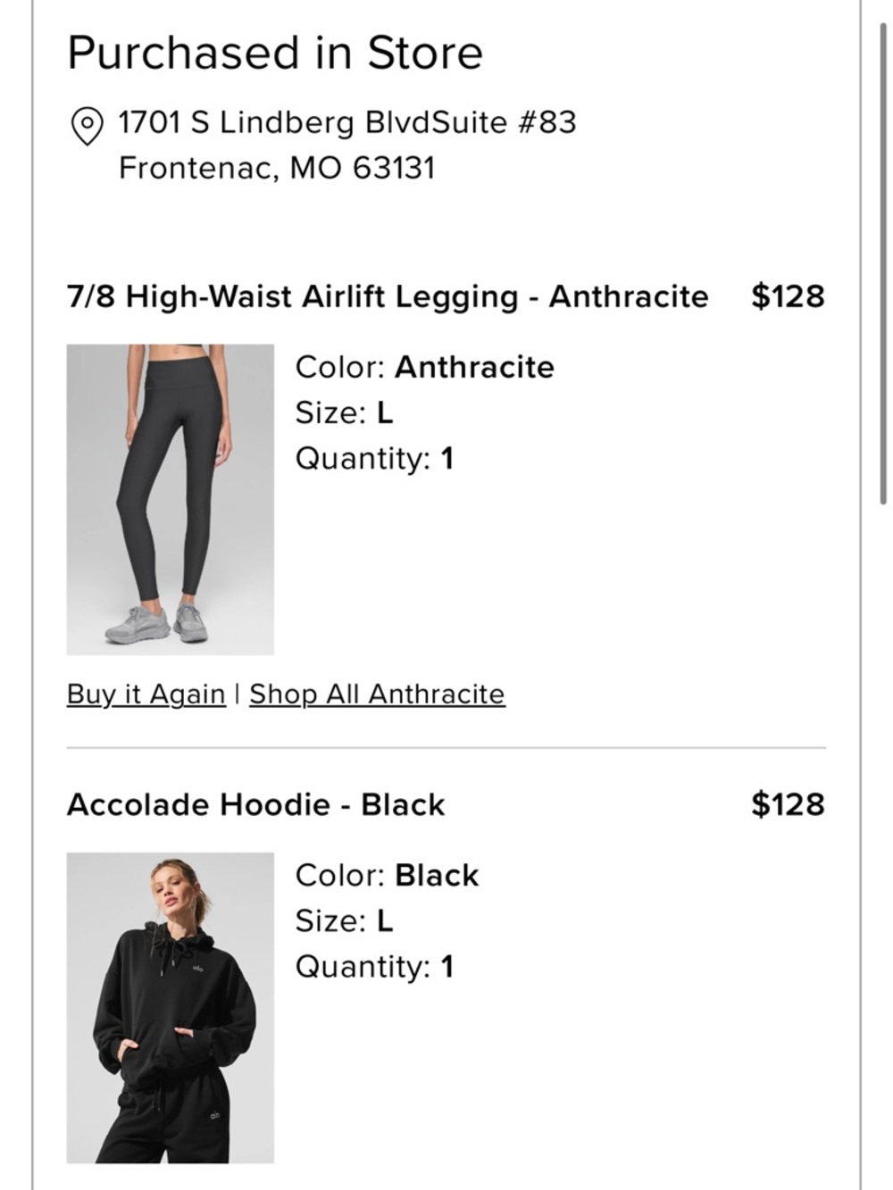
Task: Click the Size L label for the legging
Action: (x=344, y=412)
